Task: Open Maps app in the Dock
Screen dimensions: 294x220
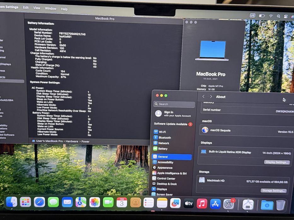Action: pos(81,202)
